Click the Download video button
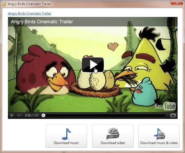185x153 pixels. pyautogui.click(x=113, y=136)
